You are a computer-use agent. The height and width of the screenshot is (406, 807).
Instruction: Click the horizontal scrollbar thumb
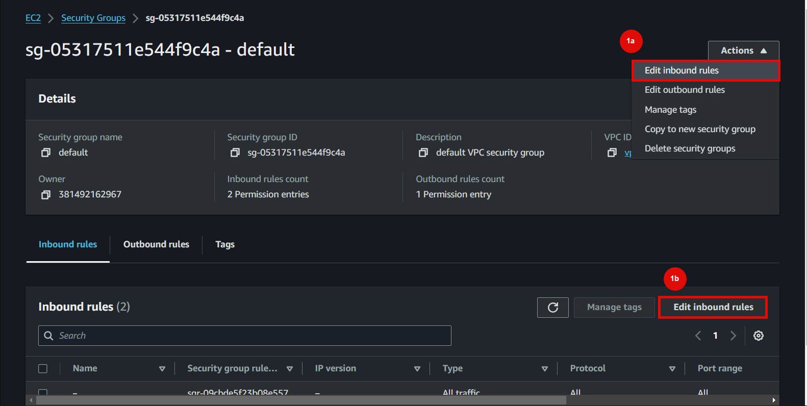[301, 400]
